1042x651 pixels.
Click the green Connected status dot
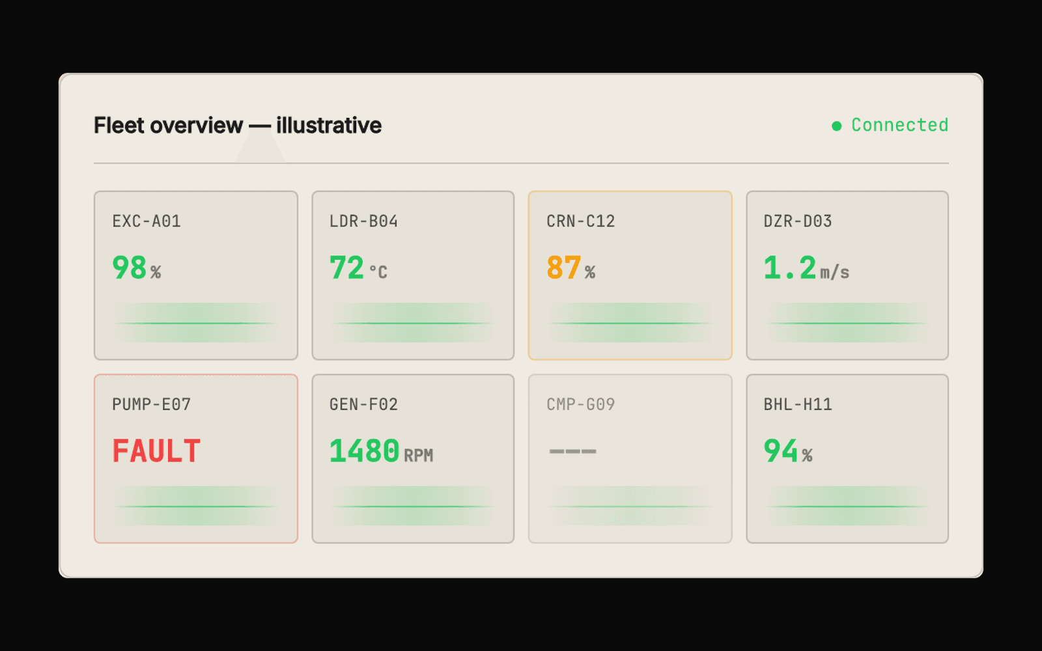point(837,126)
